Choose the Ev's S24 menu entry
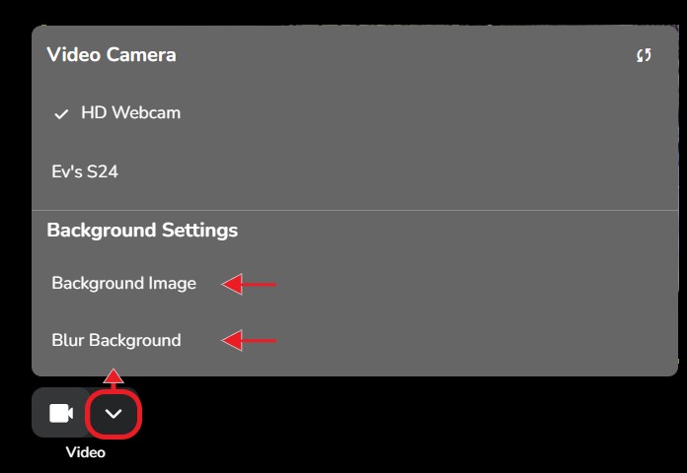 85,171
